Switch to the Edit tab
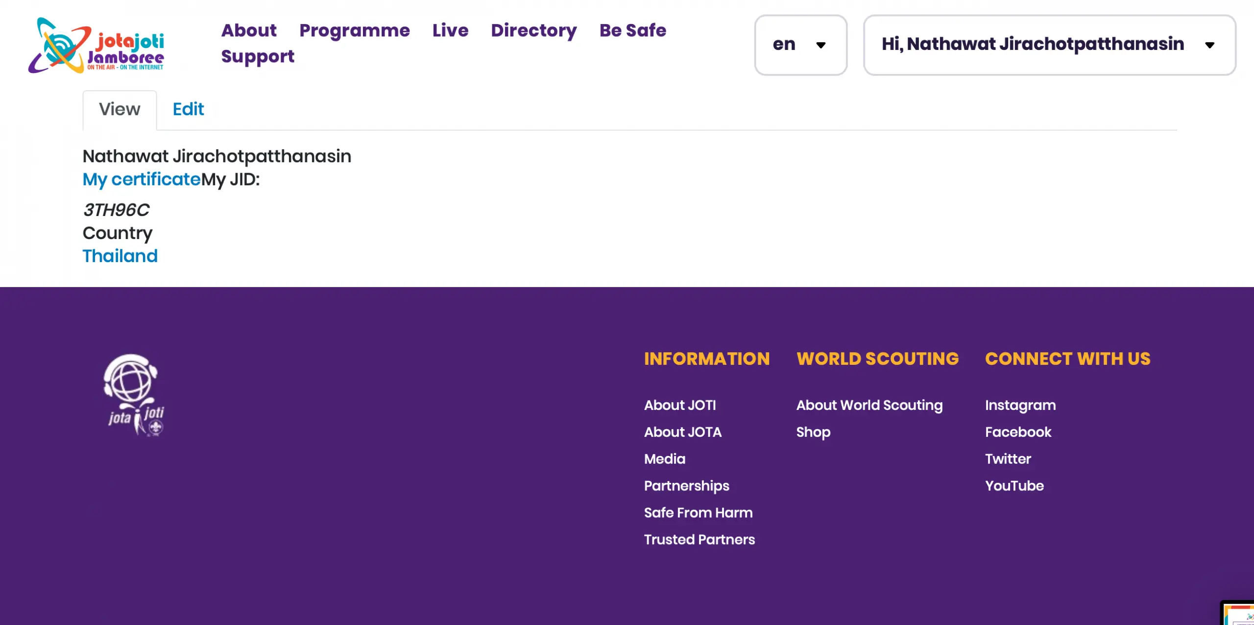1254x625 pixels. 188,109
